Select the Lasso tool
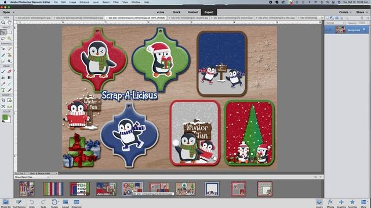371x208 pixels. pyautogui.click(x=3, y=39)
